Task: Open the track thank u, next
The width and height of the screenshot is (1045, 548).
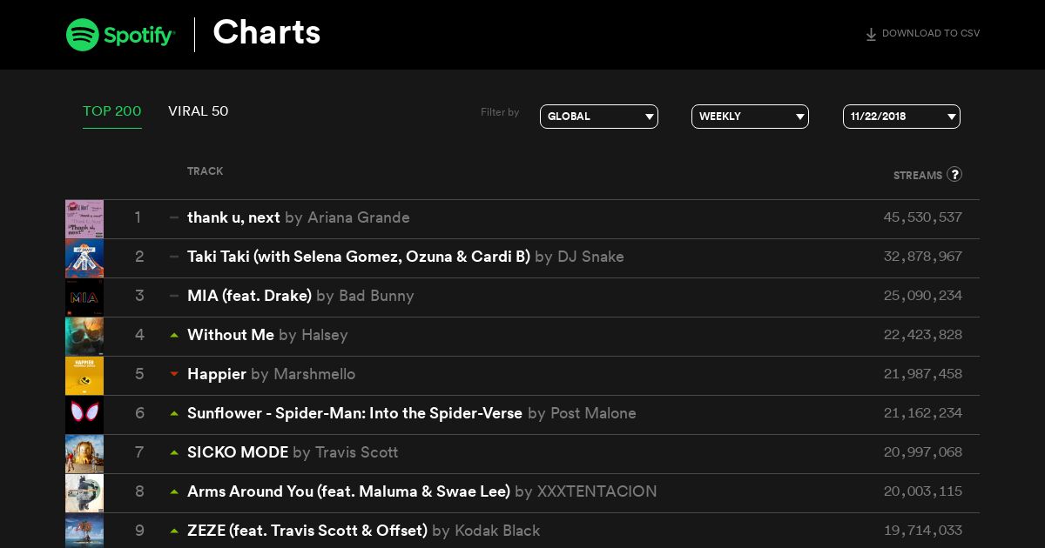Action: 233,217
